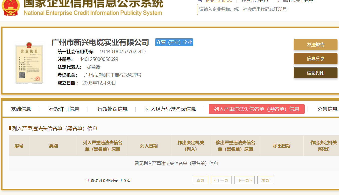Click the 在营（开业）企业 status badge
The width and height of the screenshot is (339, 195).
174,42
